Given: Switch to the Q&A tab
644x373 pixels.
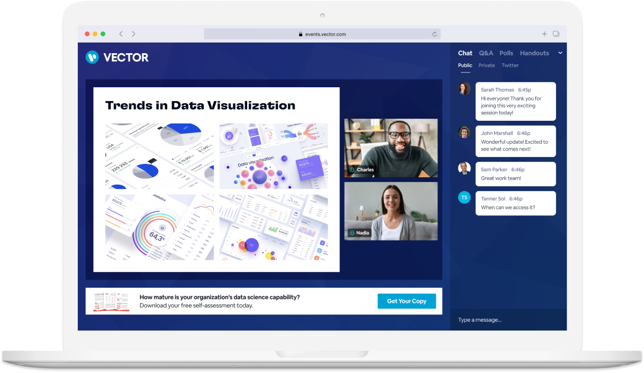Looking at the screenshot, I should 486,53.
